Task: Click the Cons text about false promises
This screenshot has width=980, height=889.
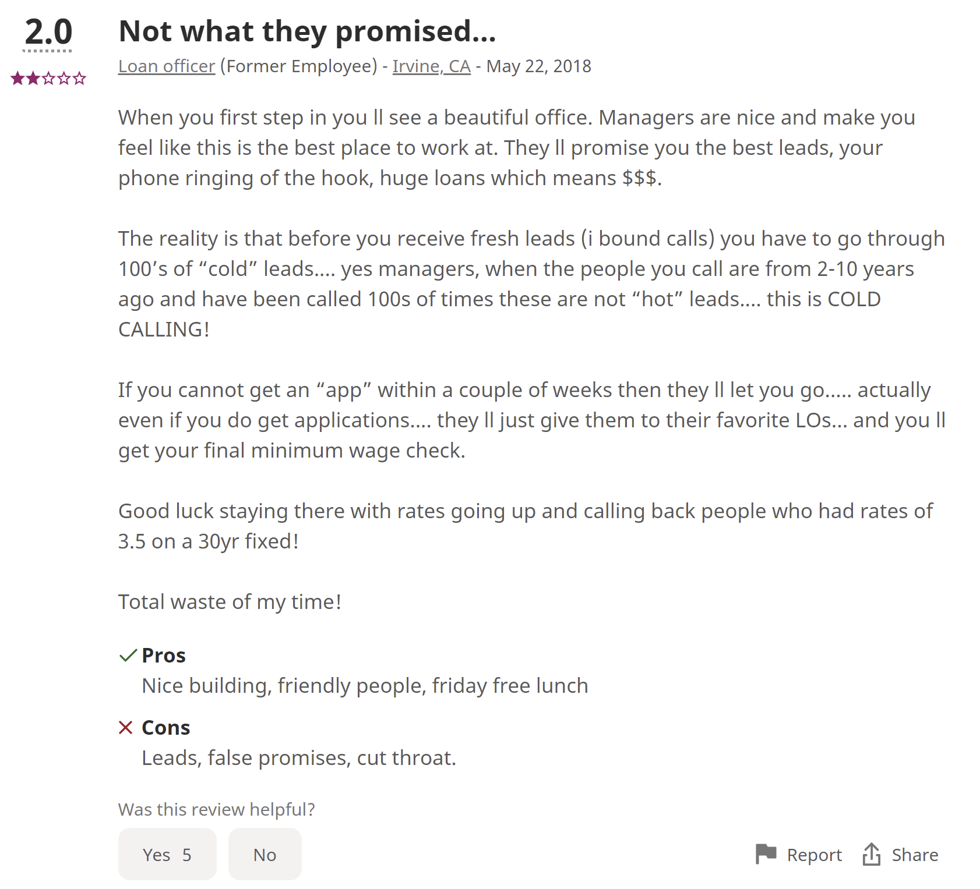Action: (299, 758)
